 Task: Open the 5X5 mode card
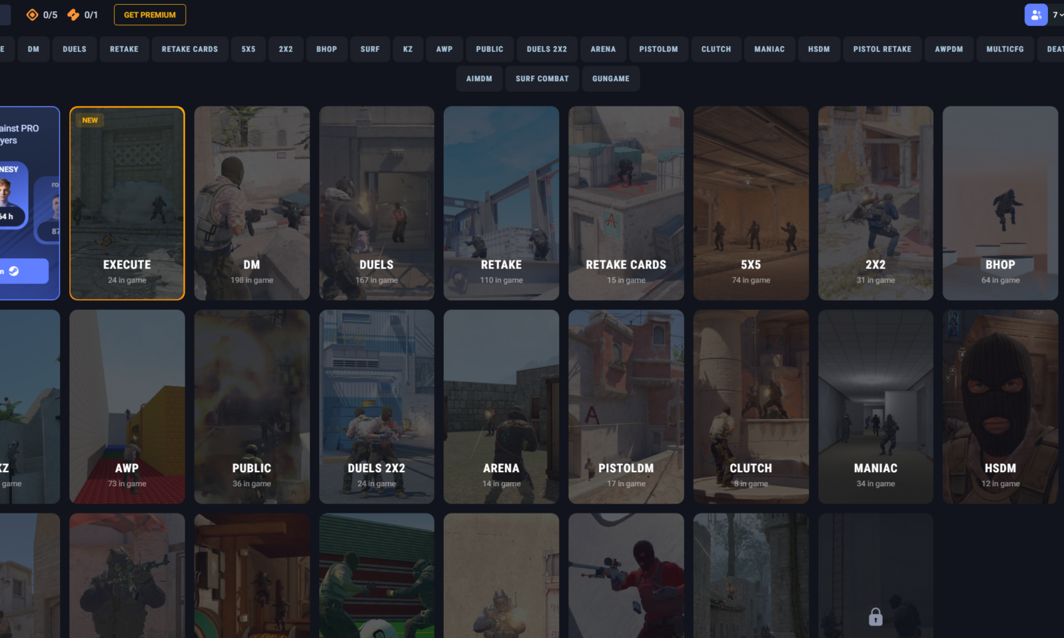[751, 203]
